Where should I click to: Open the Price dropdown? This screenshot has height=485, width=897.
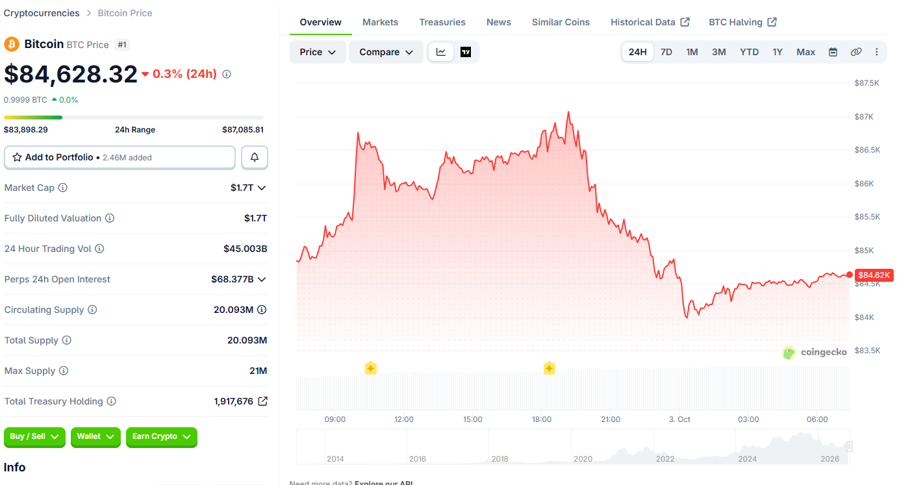318,52
